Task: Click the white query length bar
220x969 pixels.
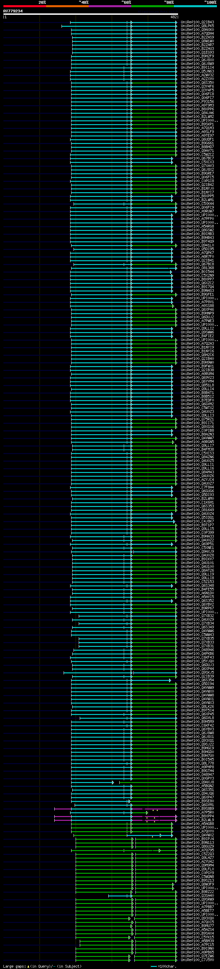Action: [x=91, y=14]
